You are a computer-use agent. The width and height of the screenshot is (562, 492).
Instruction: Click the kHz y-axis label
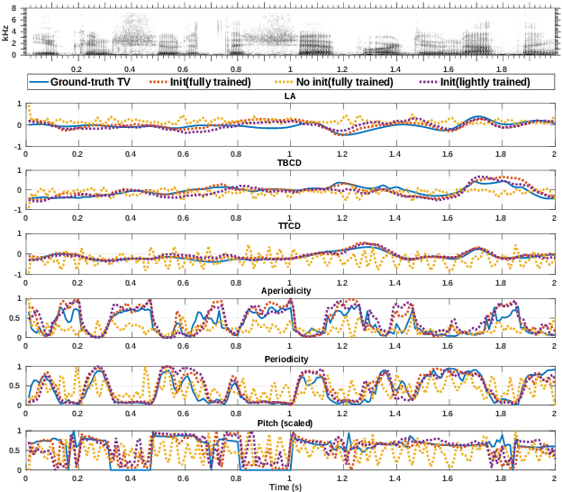[x=6, y=32]
